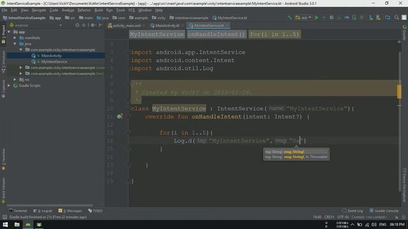This screenshot has width=408, height=229.
Task: Click the scroll from source target icon
Action: (77, 25)
